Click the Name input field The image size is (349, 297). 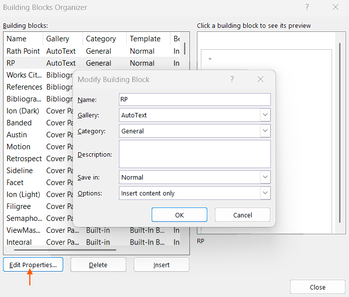click(195, 99)
